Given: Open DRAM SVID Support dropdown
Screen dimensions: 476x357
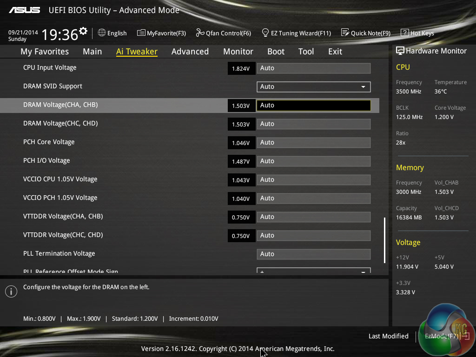Looking at the screenshot, I should [x=314, y=87].
